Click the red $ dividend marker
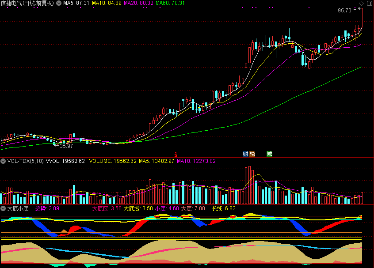Viewport: 374px width, 268px height. tap(176, 154)
